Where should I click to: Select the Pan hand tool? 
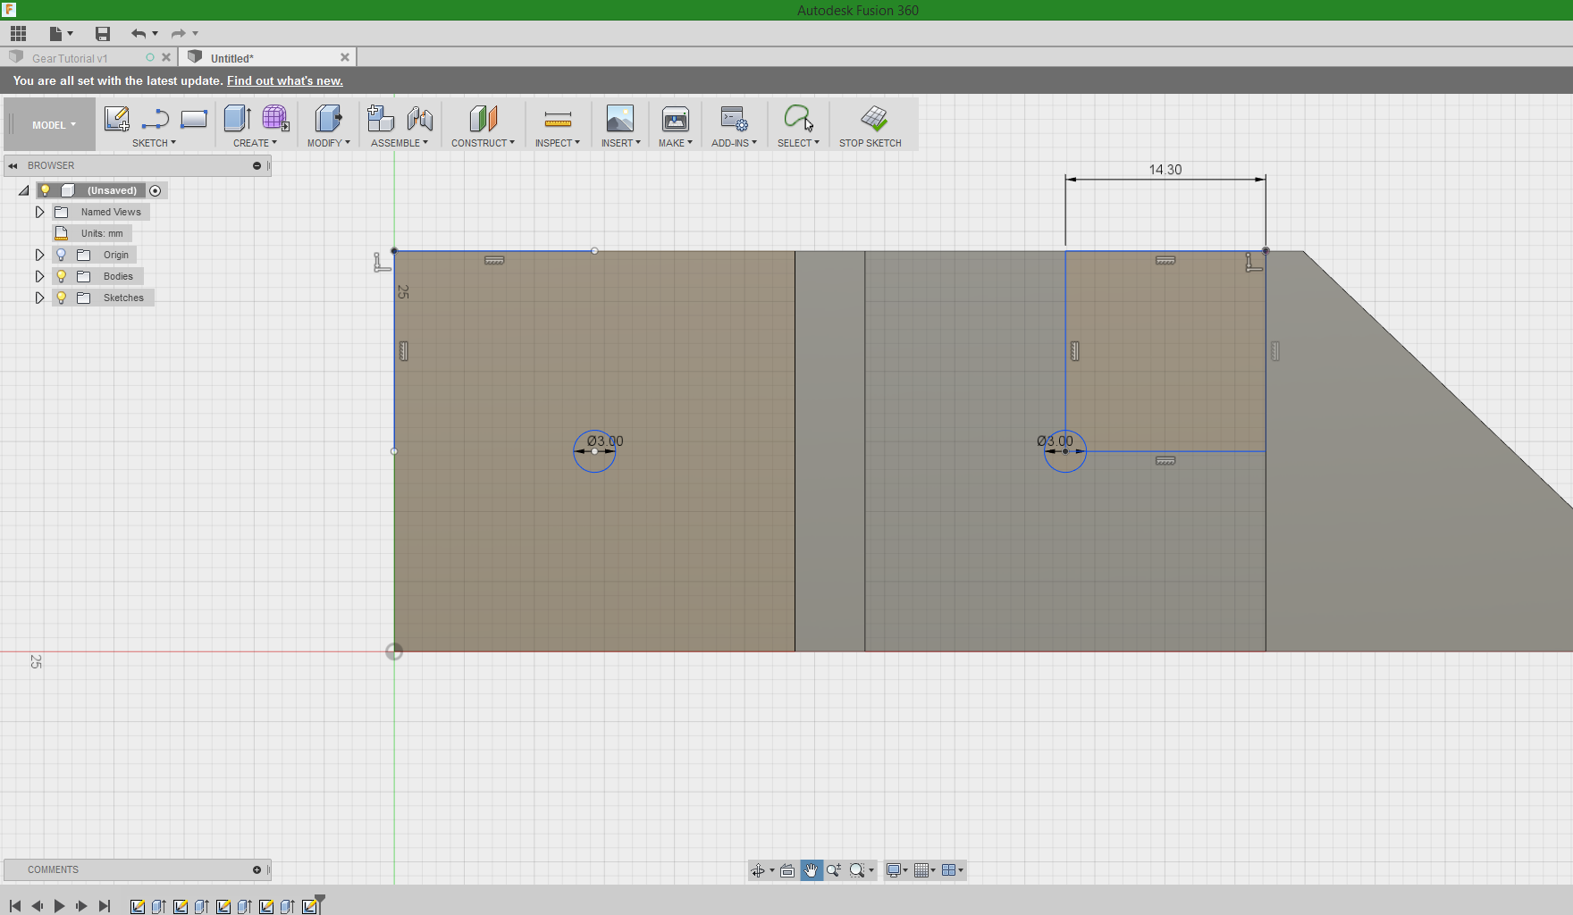tap(811, 870)
